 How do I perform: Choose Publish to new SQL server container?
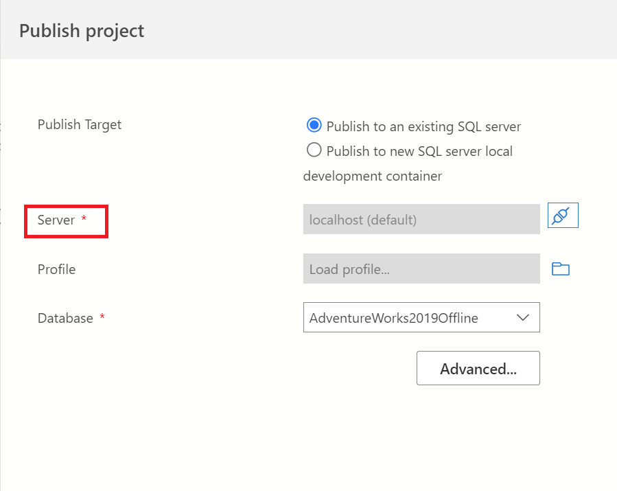pyautogui.click(x=314, y=150)
